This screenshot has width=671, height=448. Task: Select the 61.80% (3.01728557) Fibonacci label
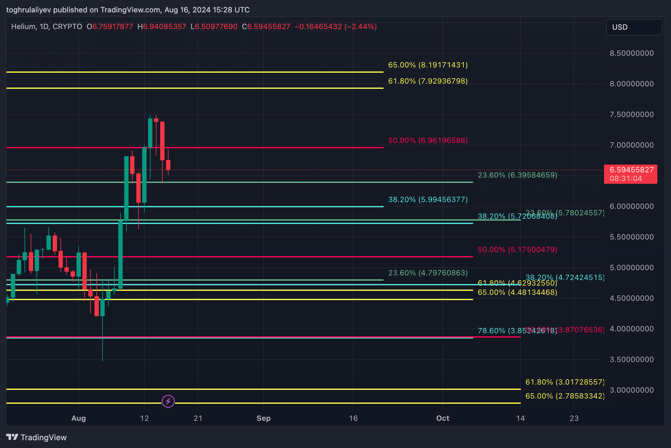click(565, 382)
